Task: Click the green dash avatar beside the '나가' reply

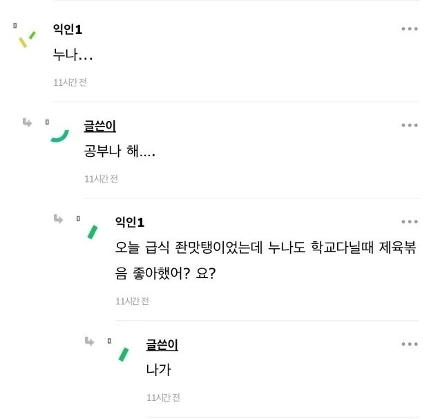Action: (124, 355)
